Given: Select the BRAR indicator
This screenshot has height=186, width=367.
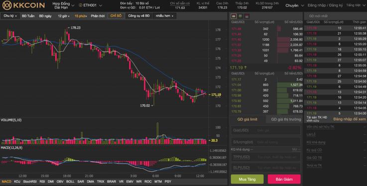Looking at the screenshot, I should coord(112,182).
